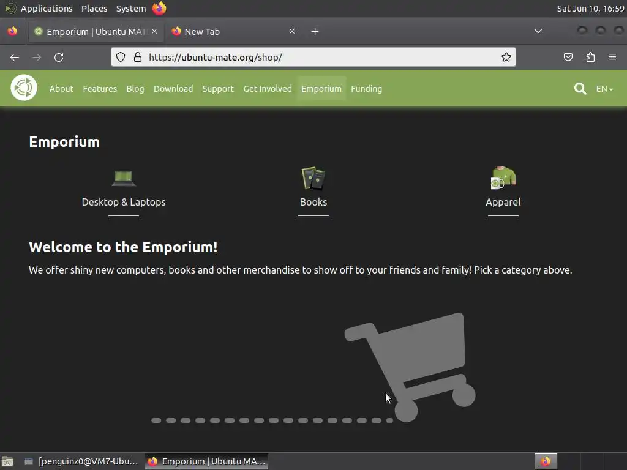
Task: Switch to the penguinz0@VM7 terminal taskbar item
Action: (81, 461)
